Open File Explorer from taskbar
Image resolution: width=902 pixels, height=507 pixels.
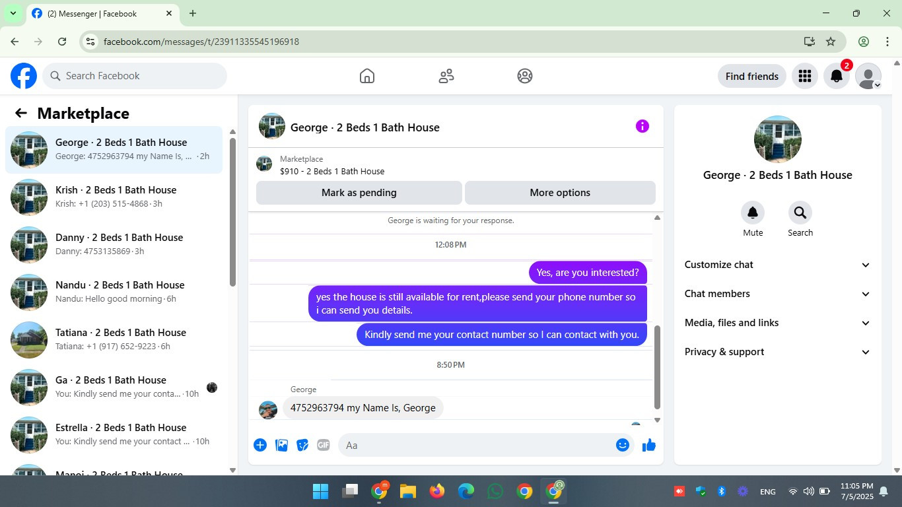click(407, 491)
